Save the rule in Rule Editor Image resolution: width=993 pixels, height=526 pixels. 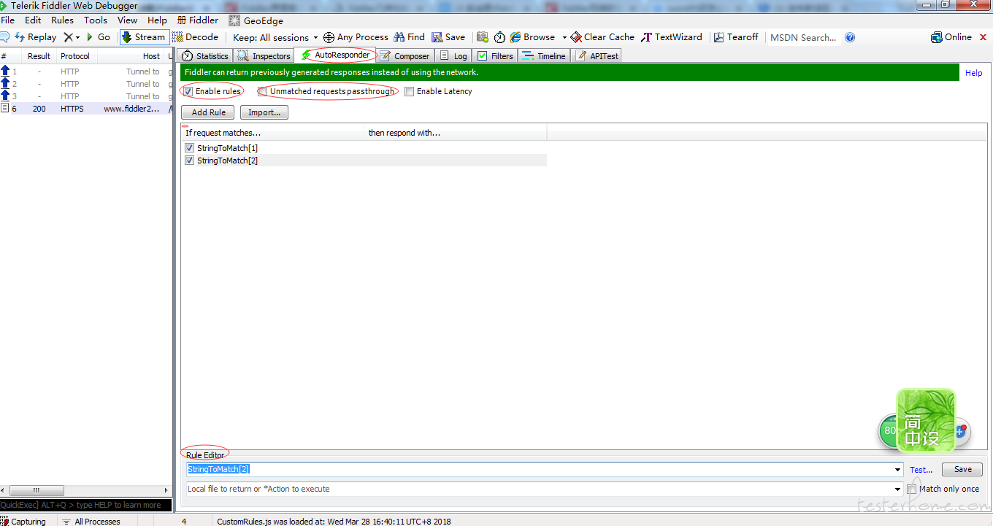pos(962,469)
